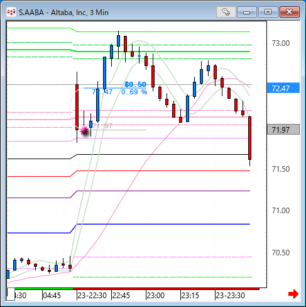Click the magenta starburst marker on chart
The height and width of the screenshot is (307, 306).
84,131
